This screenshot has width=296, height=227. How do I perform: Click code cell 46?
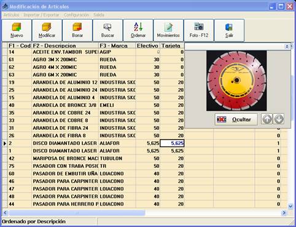20,181
